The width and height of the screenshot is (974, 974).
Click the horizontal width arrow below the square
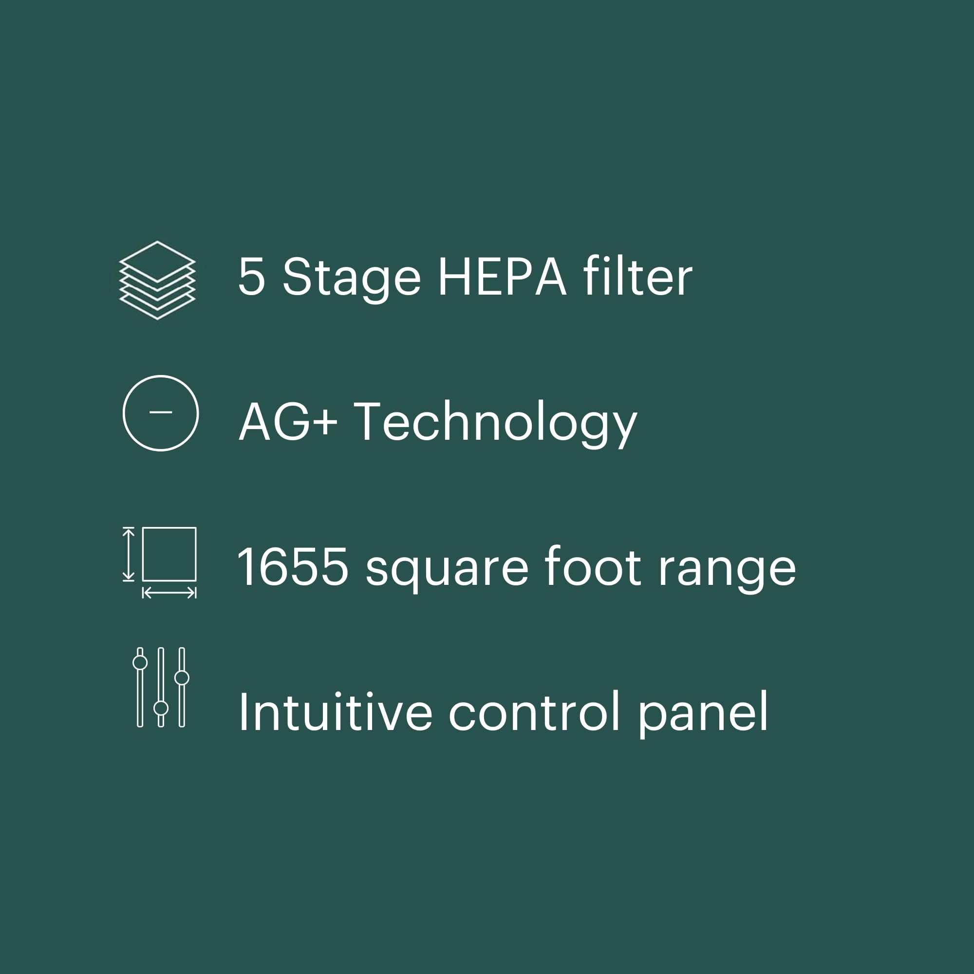[x=169, y=593]
